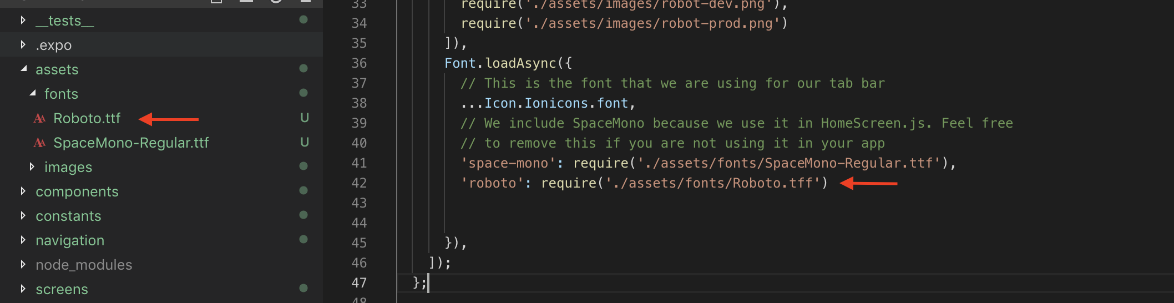Click the git status dot on screens row
This screenshot has width=1174, height=303.
(303, 288)
